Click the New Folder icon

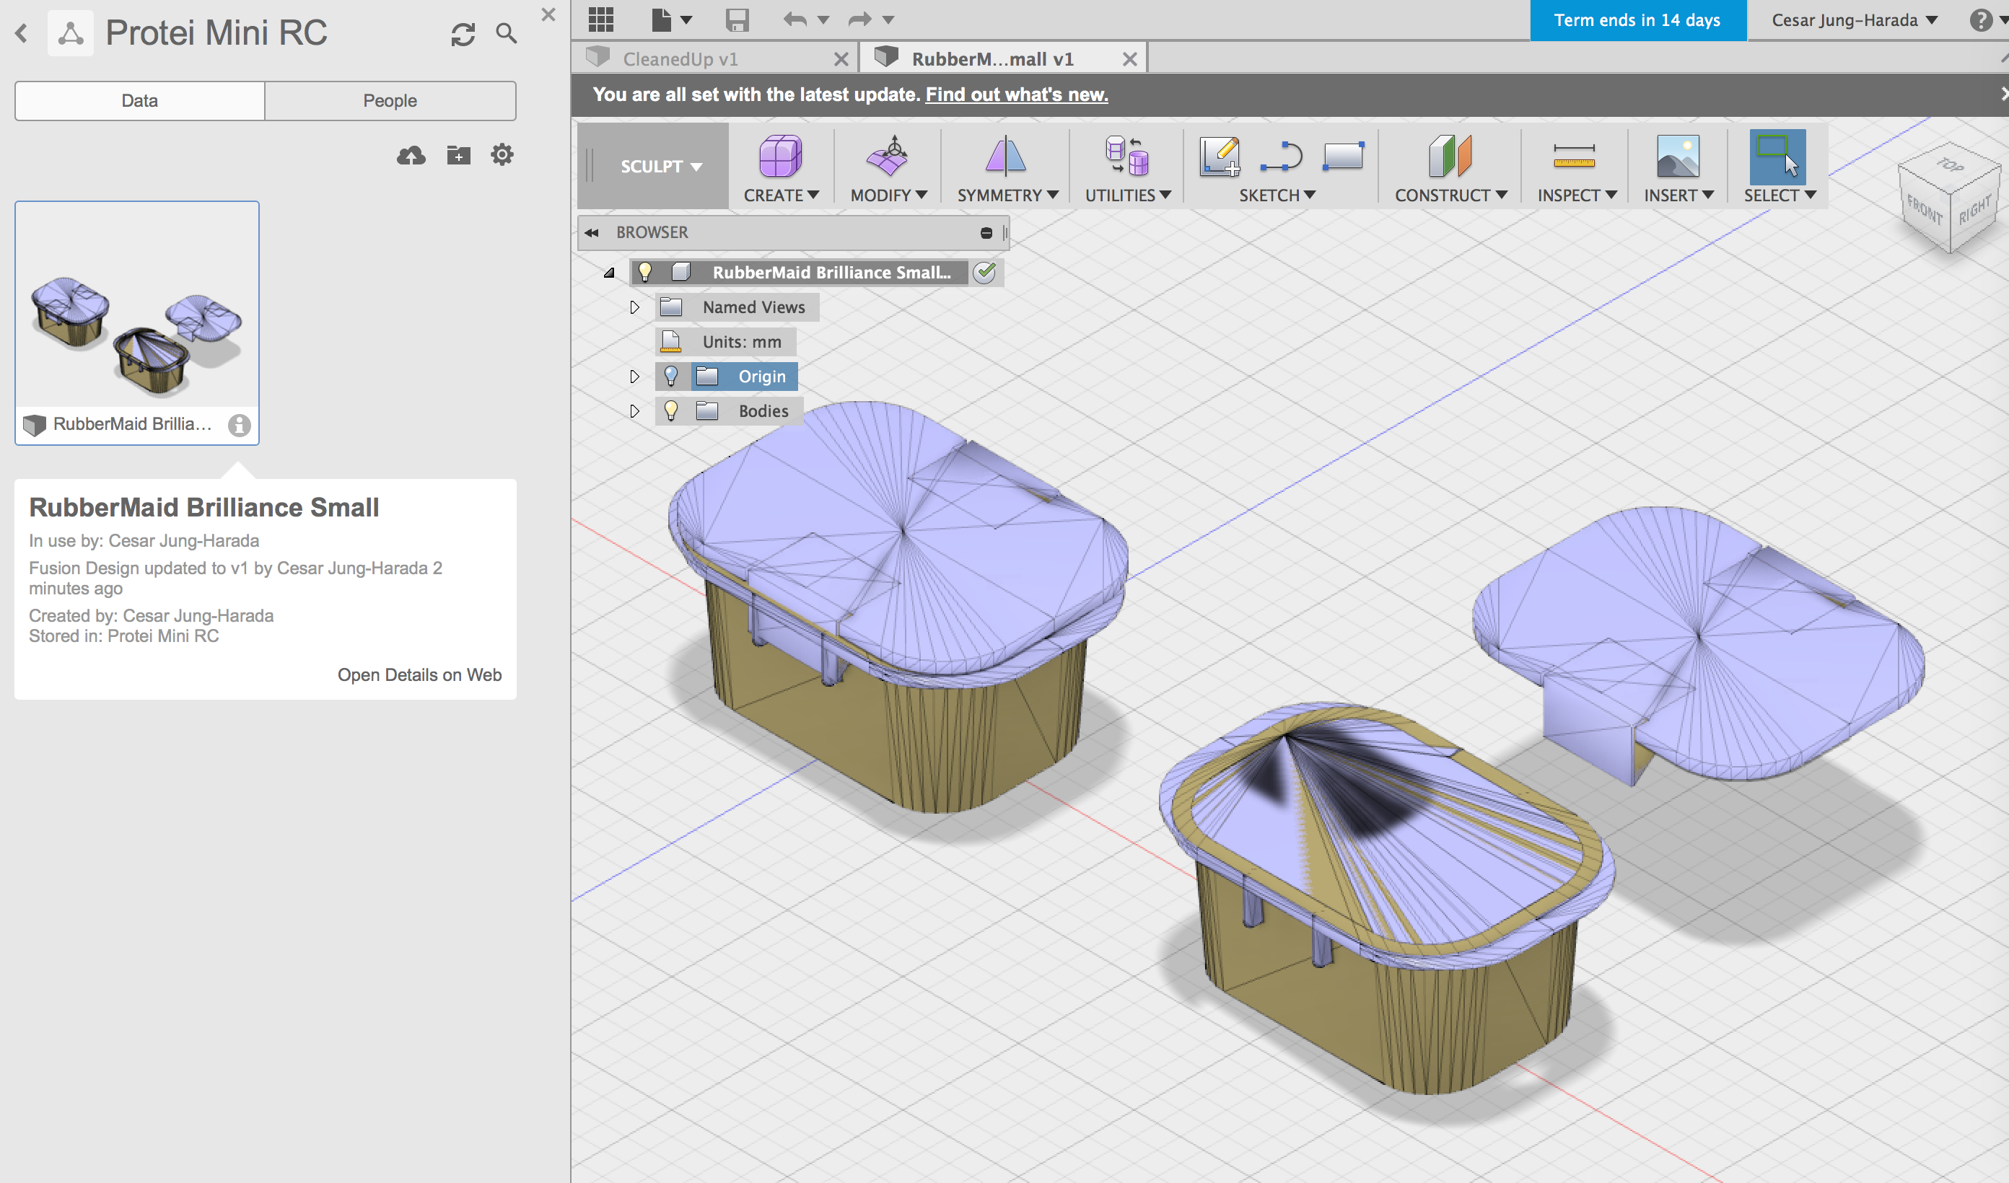(458, 154)
